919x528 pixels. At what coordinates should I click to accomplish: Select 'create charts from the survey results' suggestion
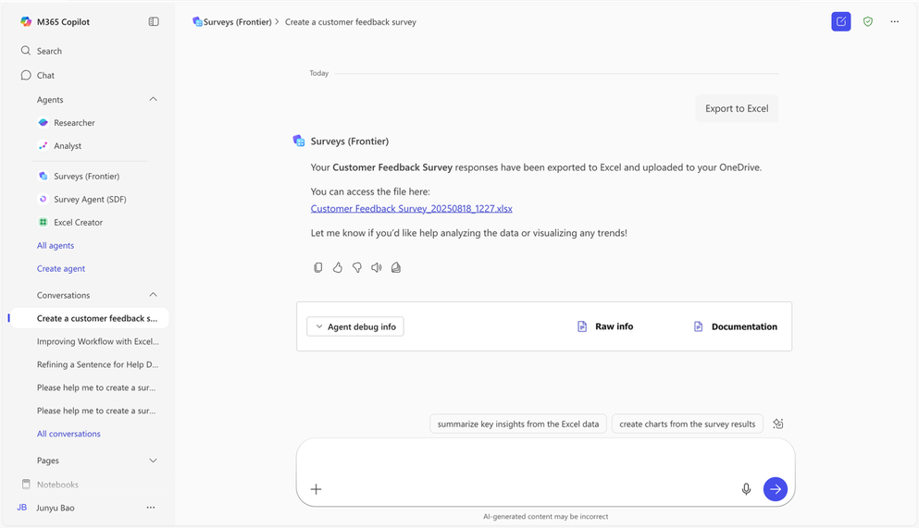tap(687, 424)
